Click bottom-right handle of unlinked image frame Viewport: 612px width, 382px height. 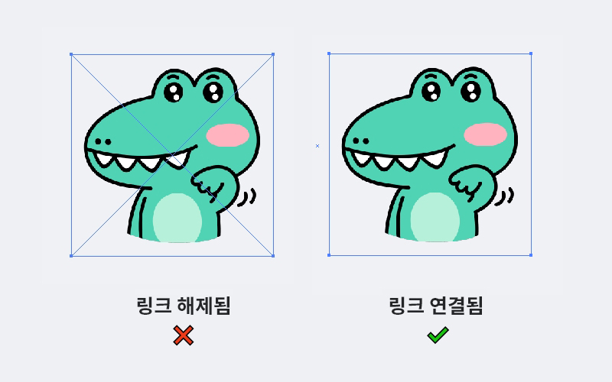click(x=273, y=256)
